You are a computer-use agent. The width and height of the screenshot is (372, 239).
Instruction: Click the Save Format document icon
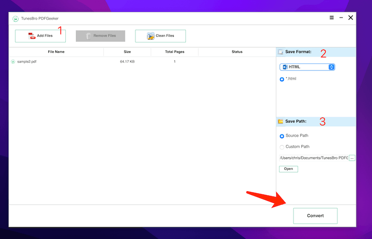[281, 52]
